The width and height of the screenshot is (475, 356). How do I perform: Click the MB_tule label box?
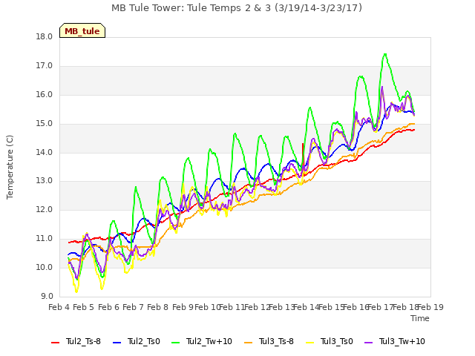pyautogui.click(x=82, y=30)
